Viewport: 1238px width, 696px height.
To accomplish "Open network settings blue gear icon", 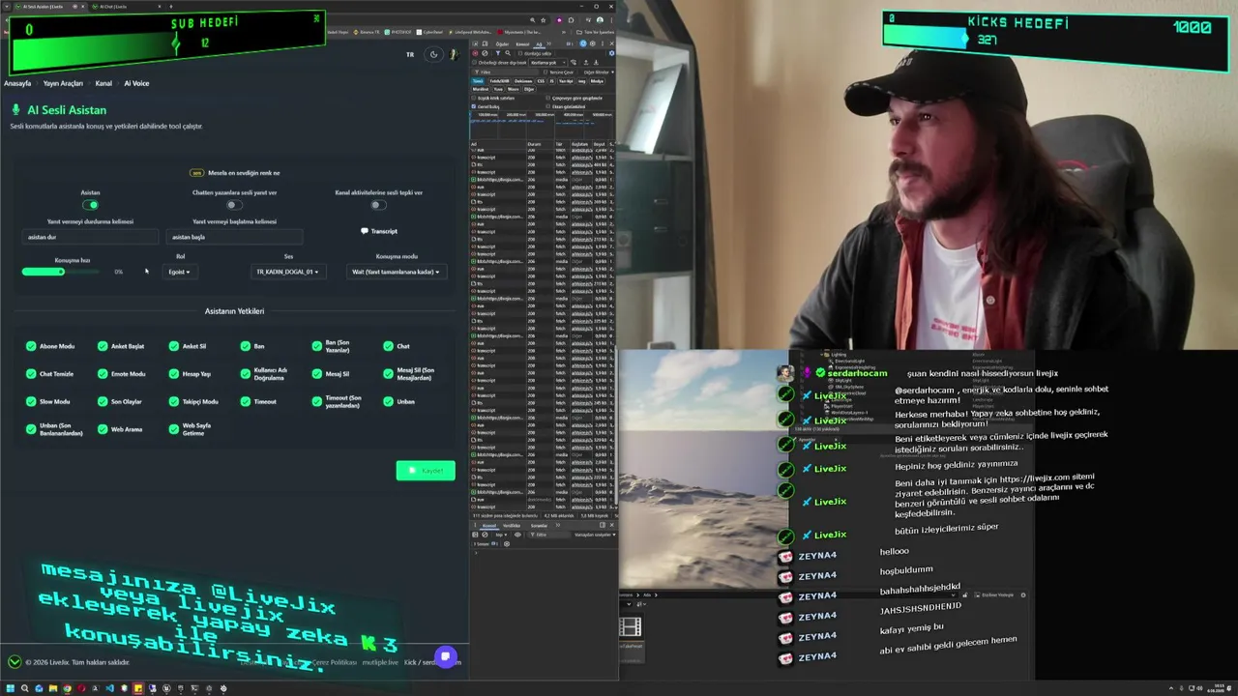I will [x=611, y=53].
